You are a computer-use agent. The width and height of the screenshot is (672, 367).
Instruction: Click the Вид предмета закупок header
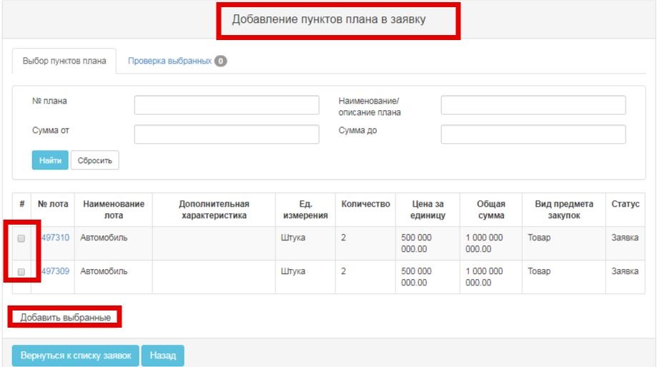tap(564, 210)
